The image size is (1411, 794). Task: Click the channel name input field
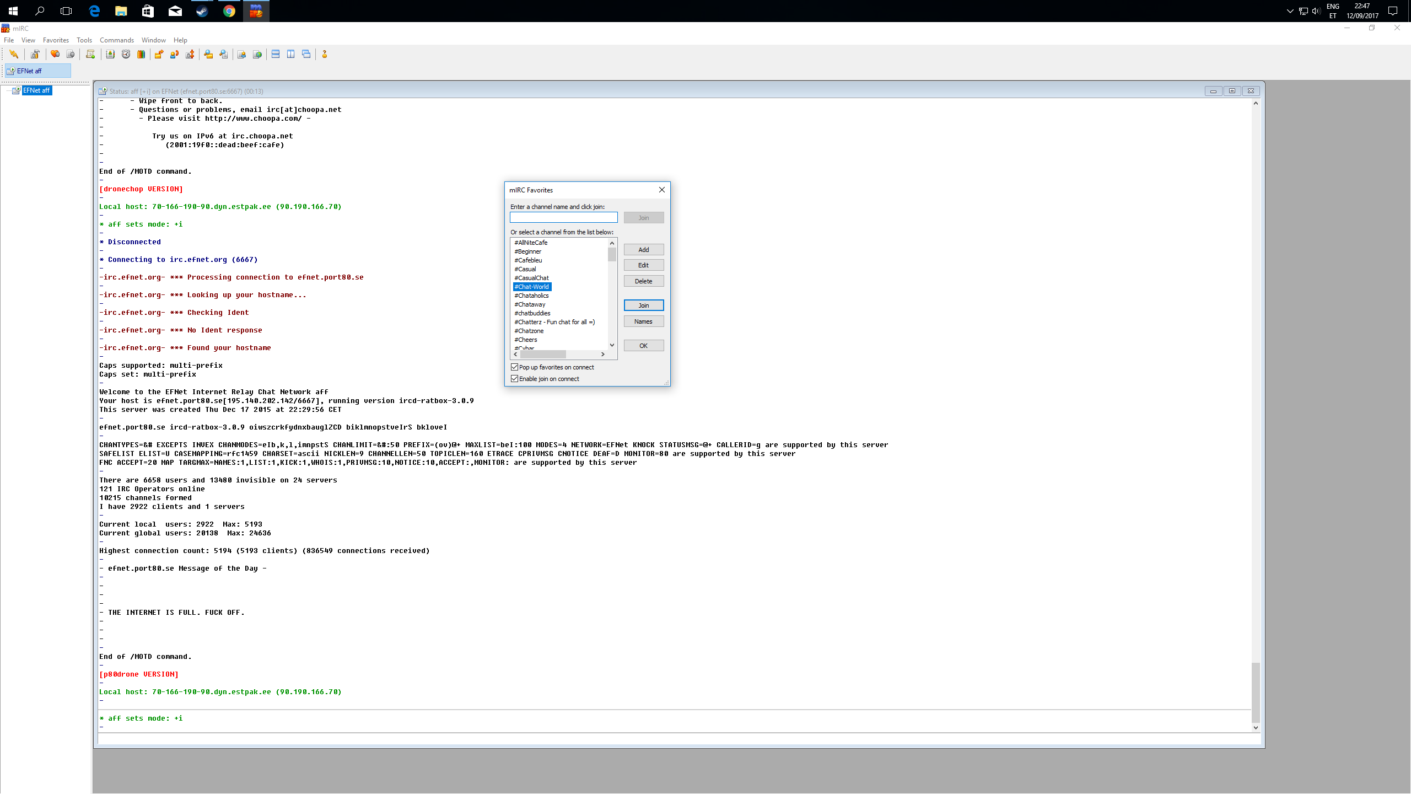coord(564,218)
